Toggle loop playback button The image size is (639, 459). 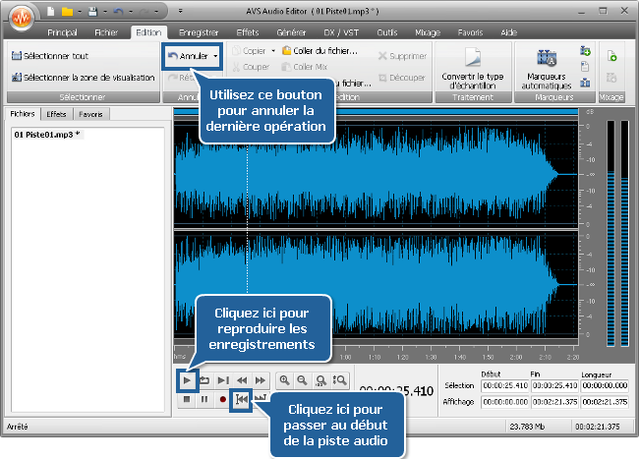pyautogui.click(x=204, y=379)
